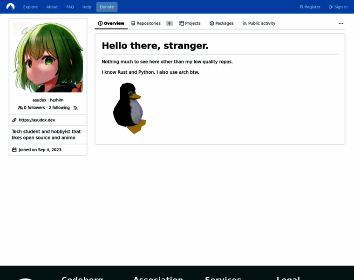Click the 'Joined on Sep 4, 2023' text
Image resolution: width=354 pixels, height=280 pixels.
coord(40,150)
